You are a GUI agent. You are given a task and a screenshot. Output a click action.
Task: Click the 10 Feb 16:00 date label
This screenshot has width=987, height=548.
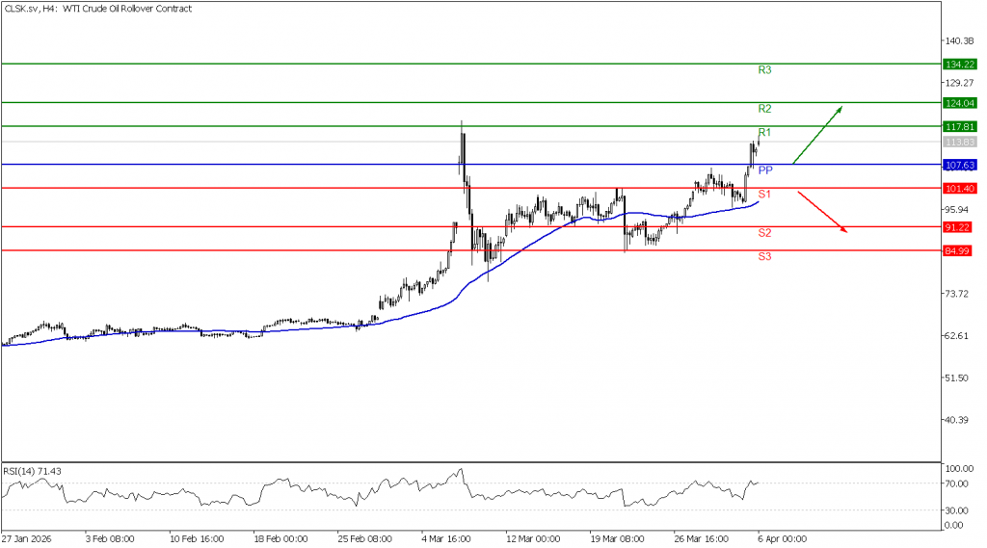197,539
